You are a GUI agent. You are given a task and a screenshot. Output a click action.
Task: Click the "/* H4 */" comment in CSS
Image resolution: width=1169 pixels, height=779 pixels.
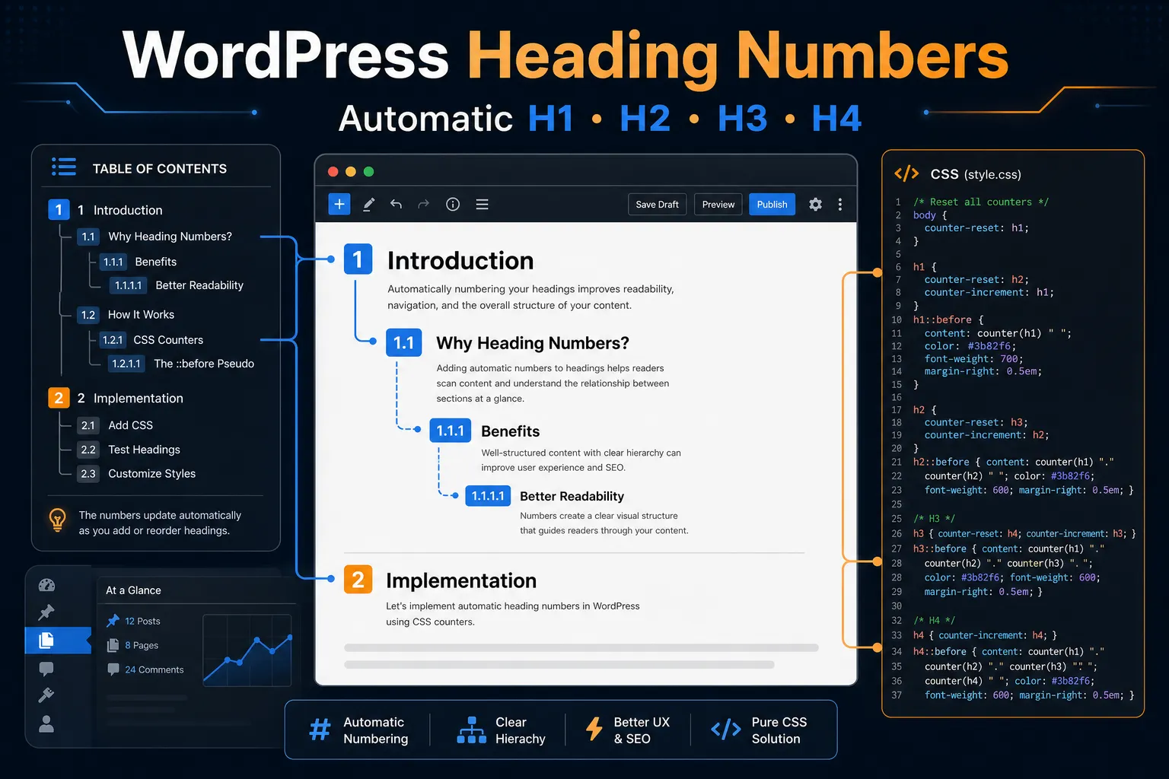pyautogui.click(x=934, y=620)
